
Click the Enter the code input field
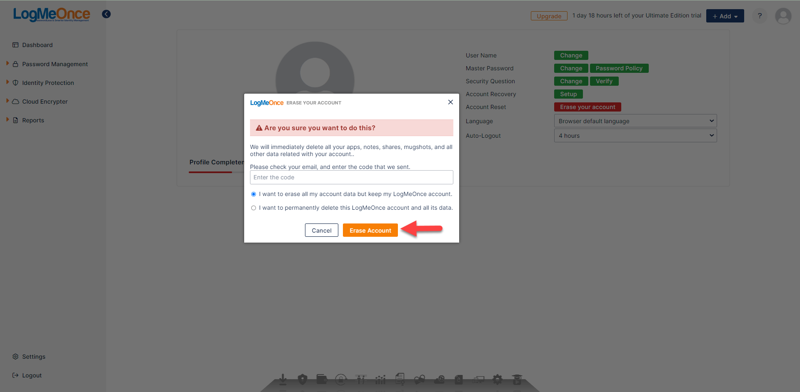351,177
